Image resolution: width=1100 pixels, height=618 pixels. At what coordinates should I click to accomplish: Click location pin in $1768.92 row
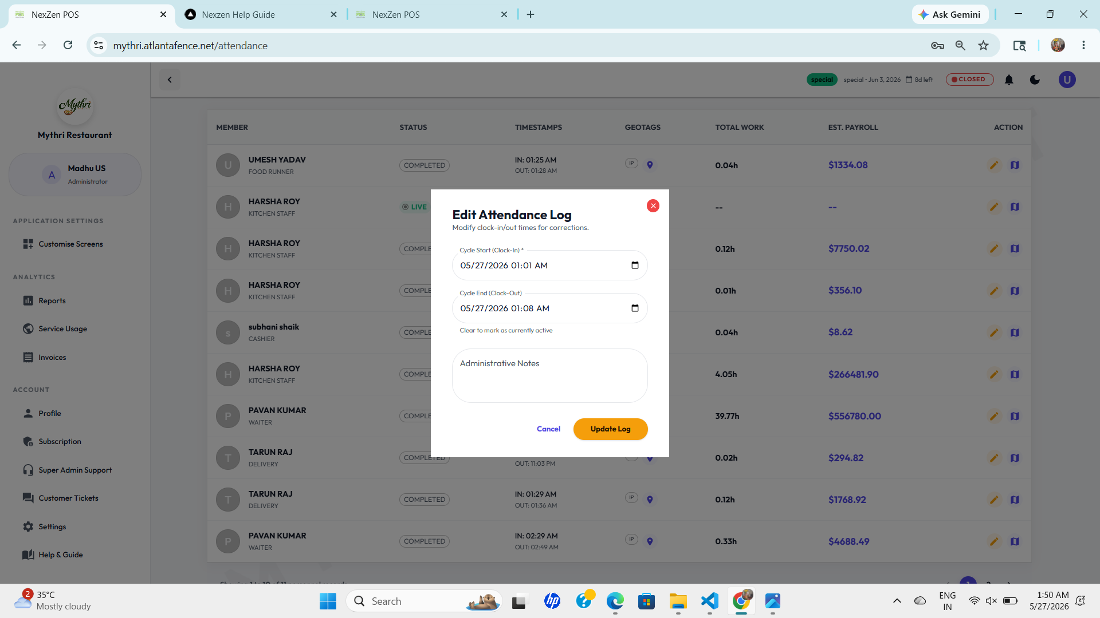(650, 500)
